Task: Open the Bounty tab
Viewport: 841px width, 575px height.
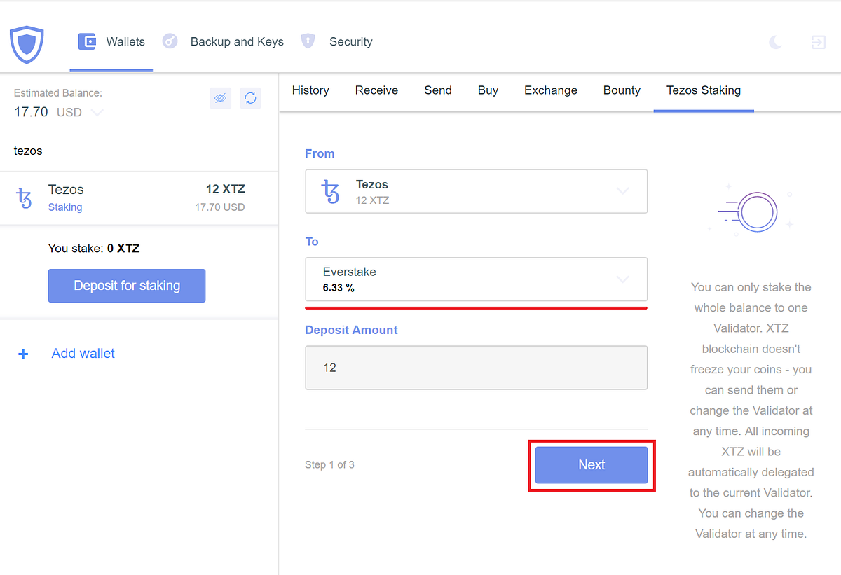Action: click(x=622, y=90)
